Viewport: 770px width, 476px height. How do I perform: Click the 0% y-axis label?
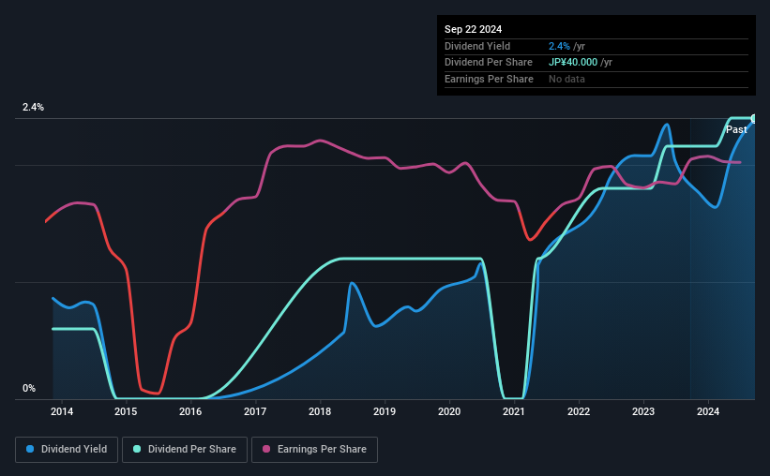29,388
